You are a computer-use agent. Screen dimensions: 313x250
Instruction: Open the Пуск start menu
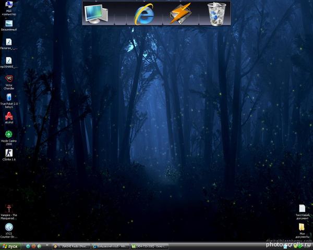pos(10,246)
